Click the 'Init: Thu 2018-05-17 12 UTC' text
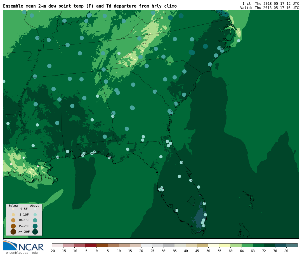Viewport: 302px width, 256px height. 271,4
